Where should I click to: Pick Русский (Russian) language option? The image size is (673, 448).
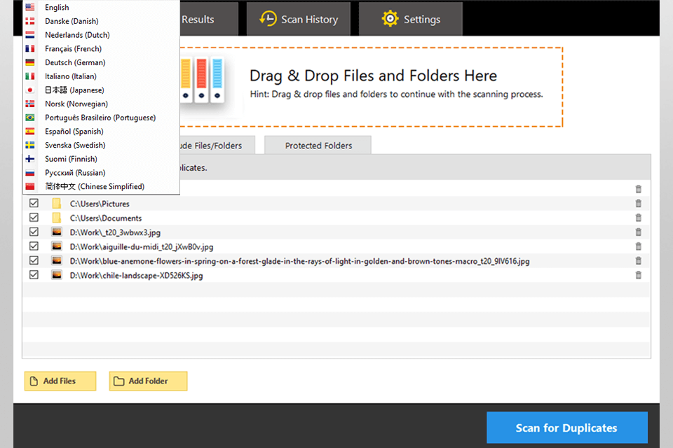75,173
